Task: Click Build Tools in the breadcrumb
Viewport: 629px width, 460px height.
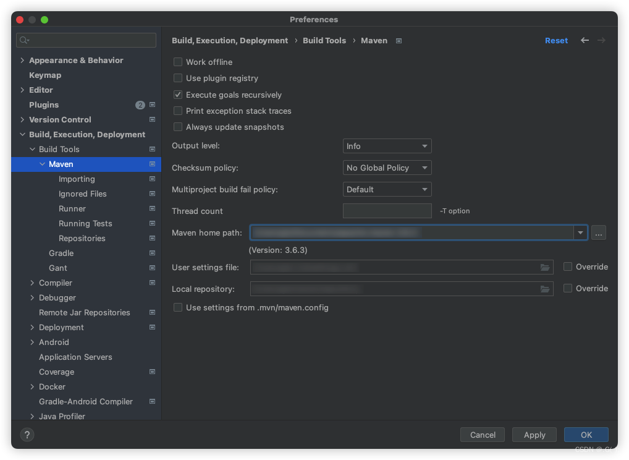Action: pos(324,41)
